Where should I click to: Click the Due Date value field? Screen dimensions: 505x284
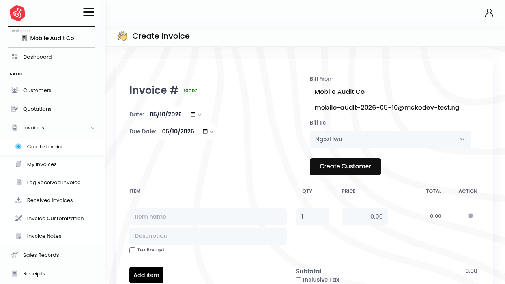click(x=178, y=131)
